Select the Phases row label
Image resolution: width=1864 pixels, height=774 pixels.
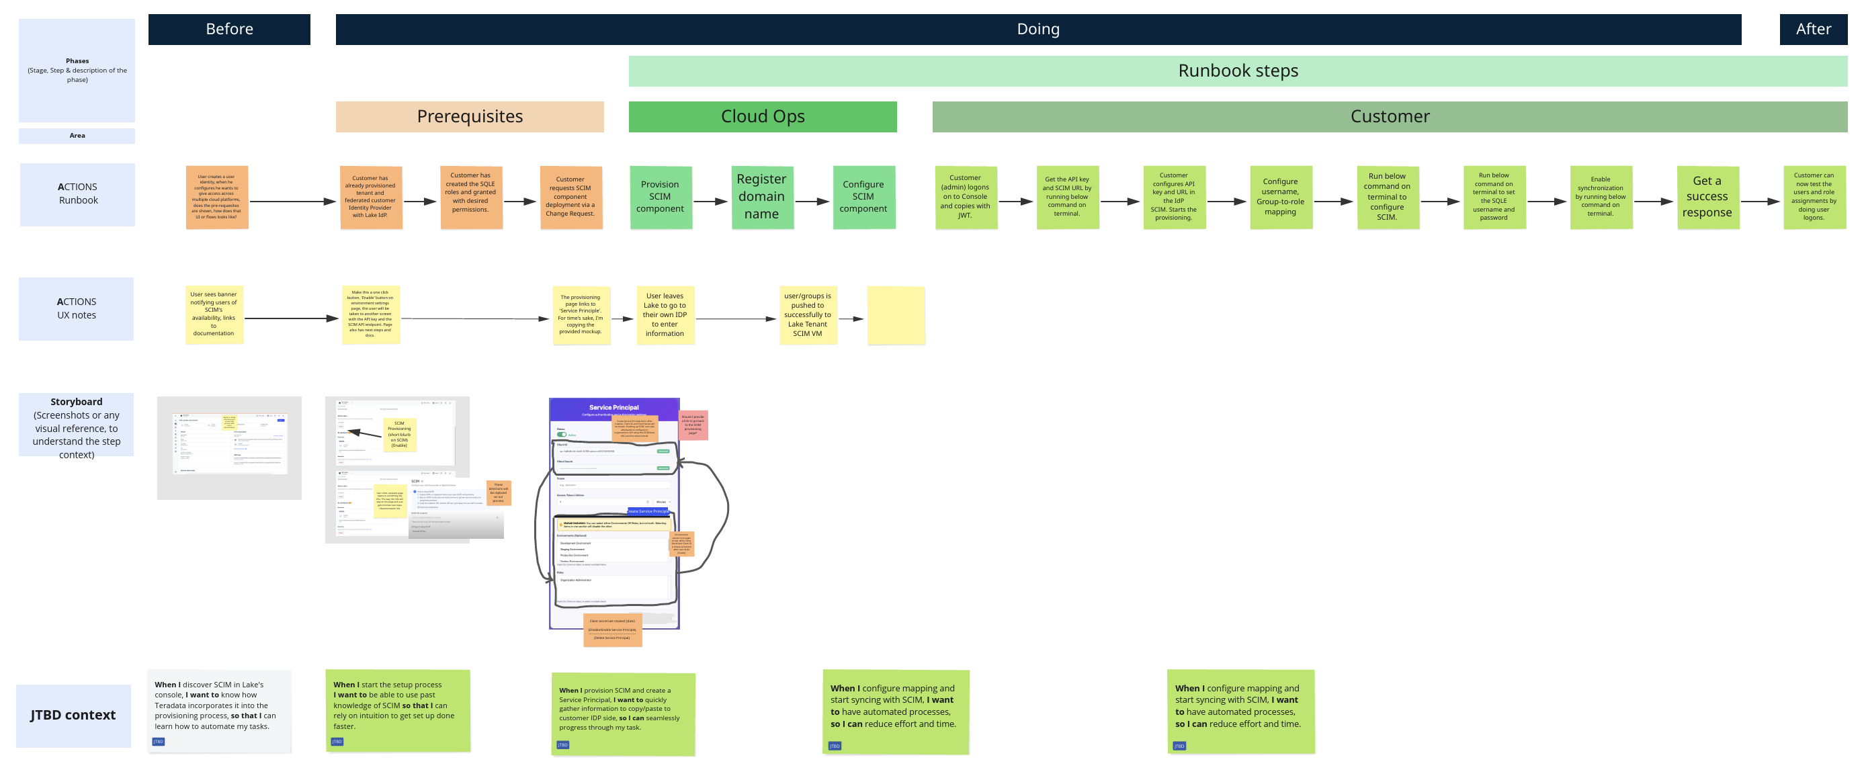point(77,70)
